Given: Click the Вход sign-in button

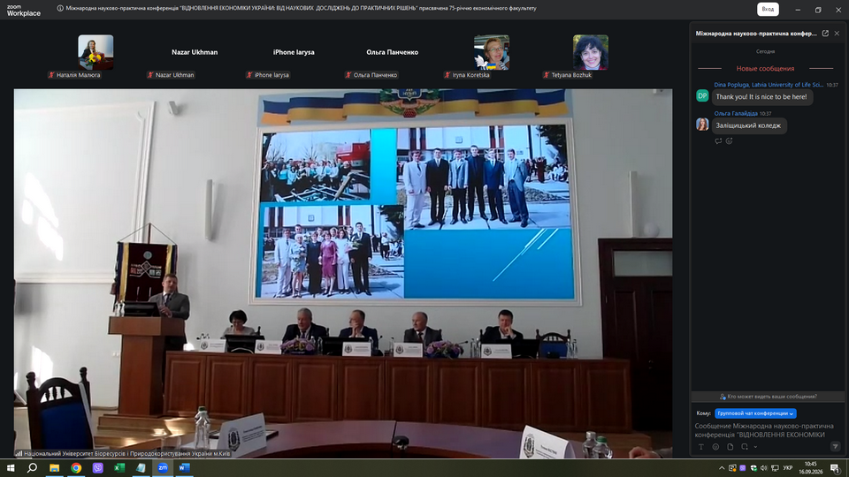Looking at the screenshot, I should click(768, 9).
